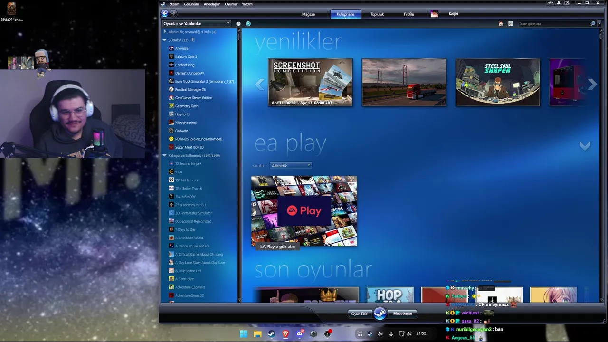Switch to grid view icon near search
The height and width of the screenshot is (342, 608).
[x=511, y=24]
